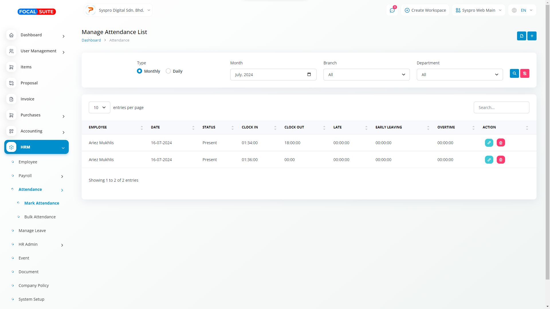Select the Monthly type radio button
Viewport: 550px width, 309px height.
pyautogui.click(x=140, y=71)
